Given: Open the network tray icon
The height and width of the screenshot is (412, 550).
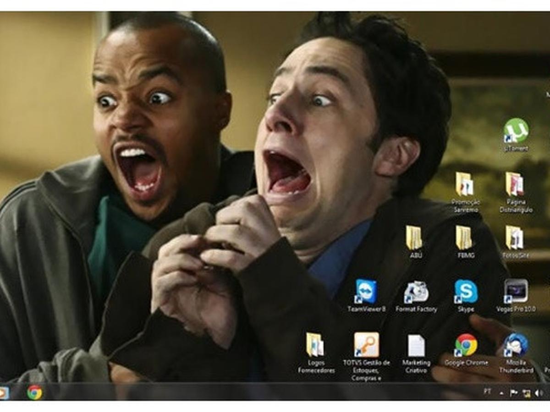Looking at the screenshot, I should pos(527,393).
